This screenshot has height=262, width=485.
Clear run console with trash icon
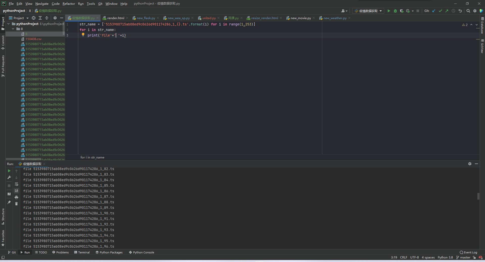[x=16, y=204]
